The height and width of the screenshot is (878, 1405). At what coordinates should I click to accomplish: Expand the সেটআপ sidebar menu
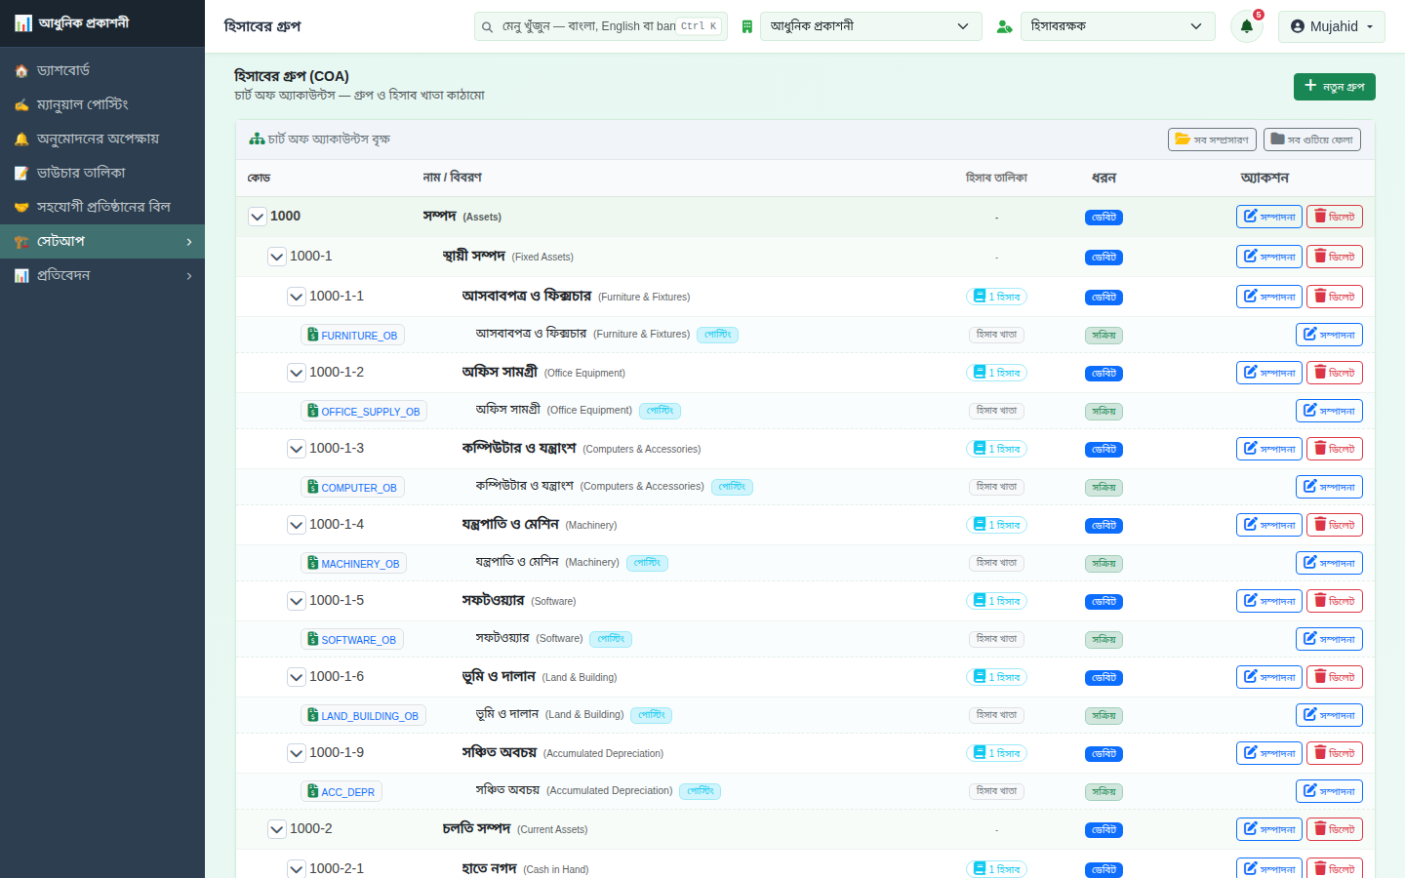coord(102,241)
